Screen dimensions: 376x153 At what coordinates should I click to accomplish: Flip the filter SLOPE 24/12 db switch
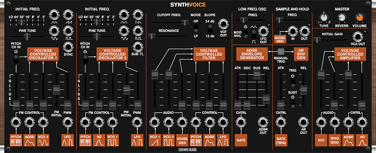[210, 29]
